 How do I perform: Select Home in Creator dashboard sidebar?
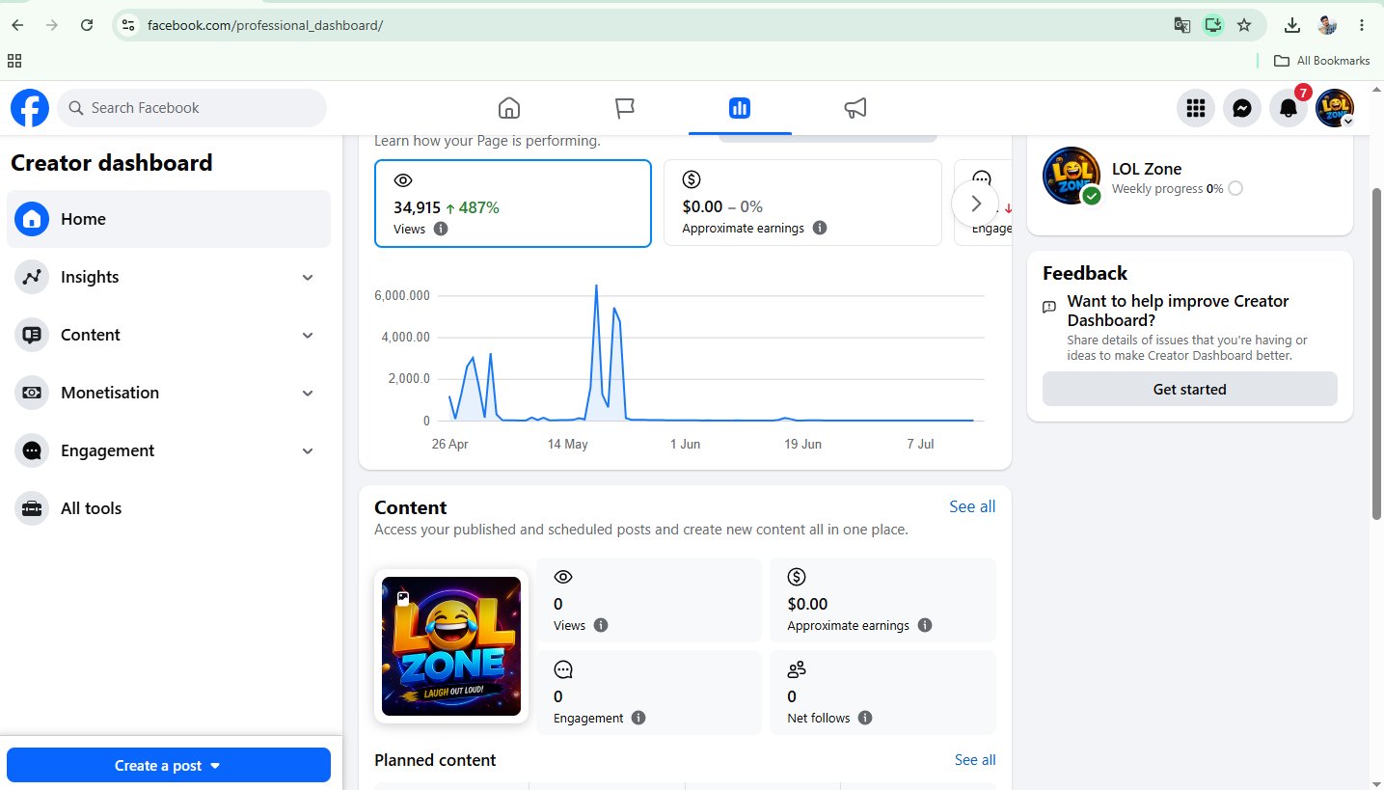(x=169, y=219)
